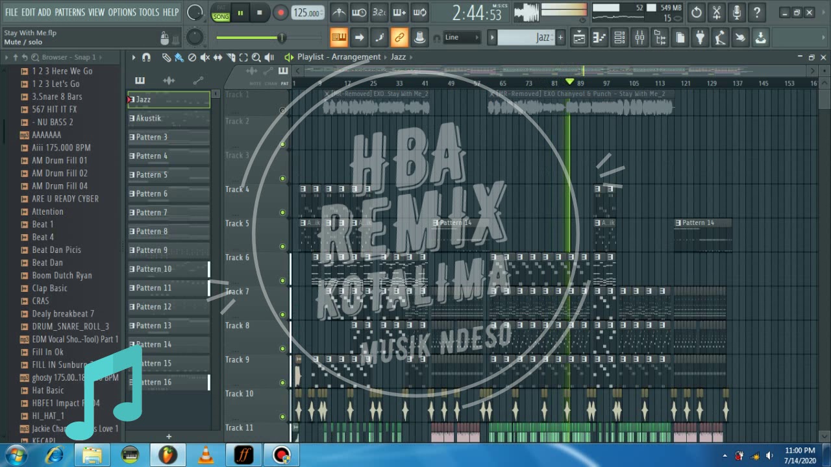
Task: Expand the Attention browser folder
Action: pos(42,211)
